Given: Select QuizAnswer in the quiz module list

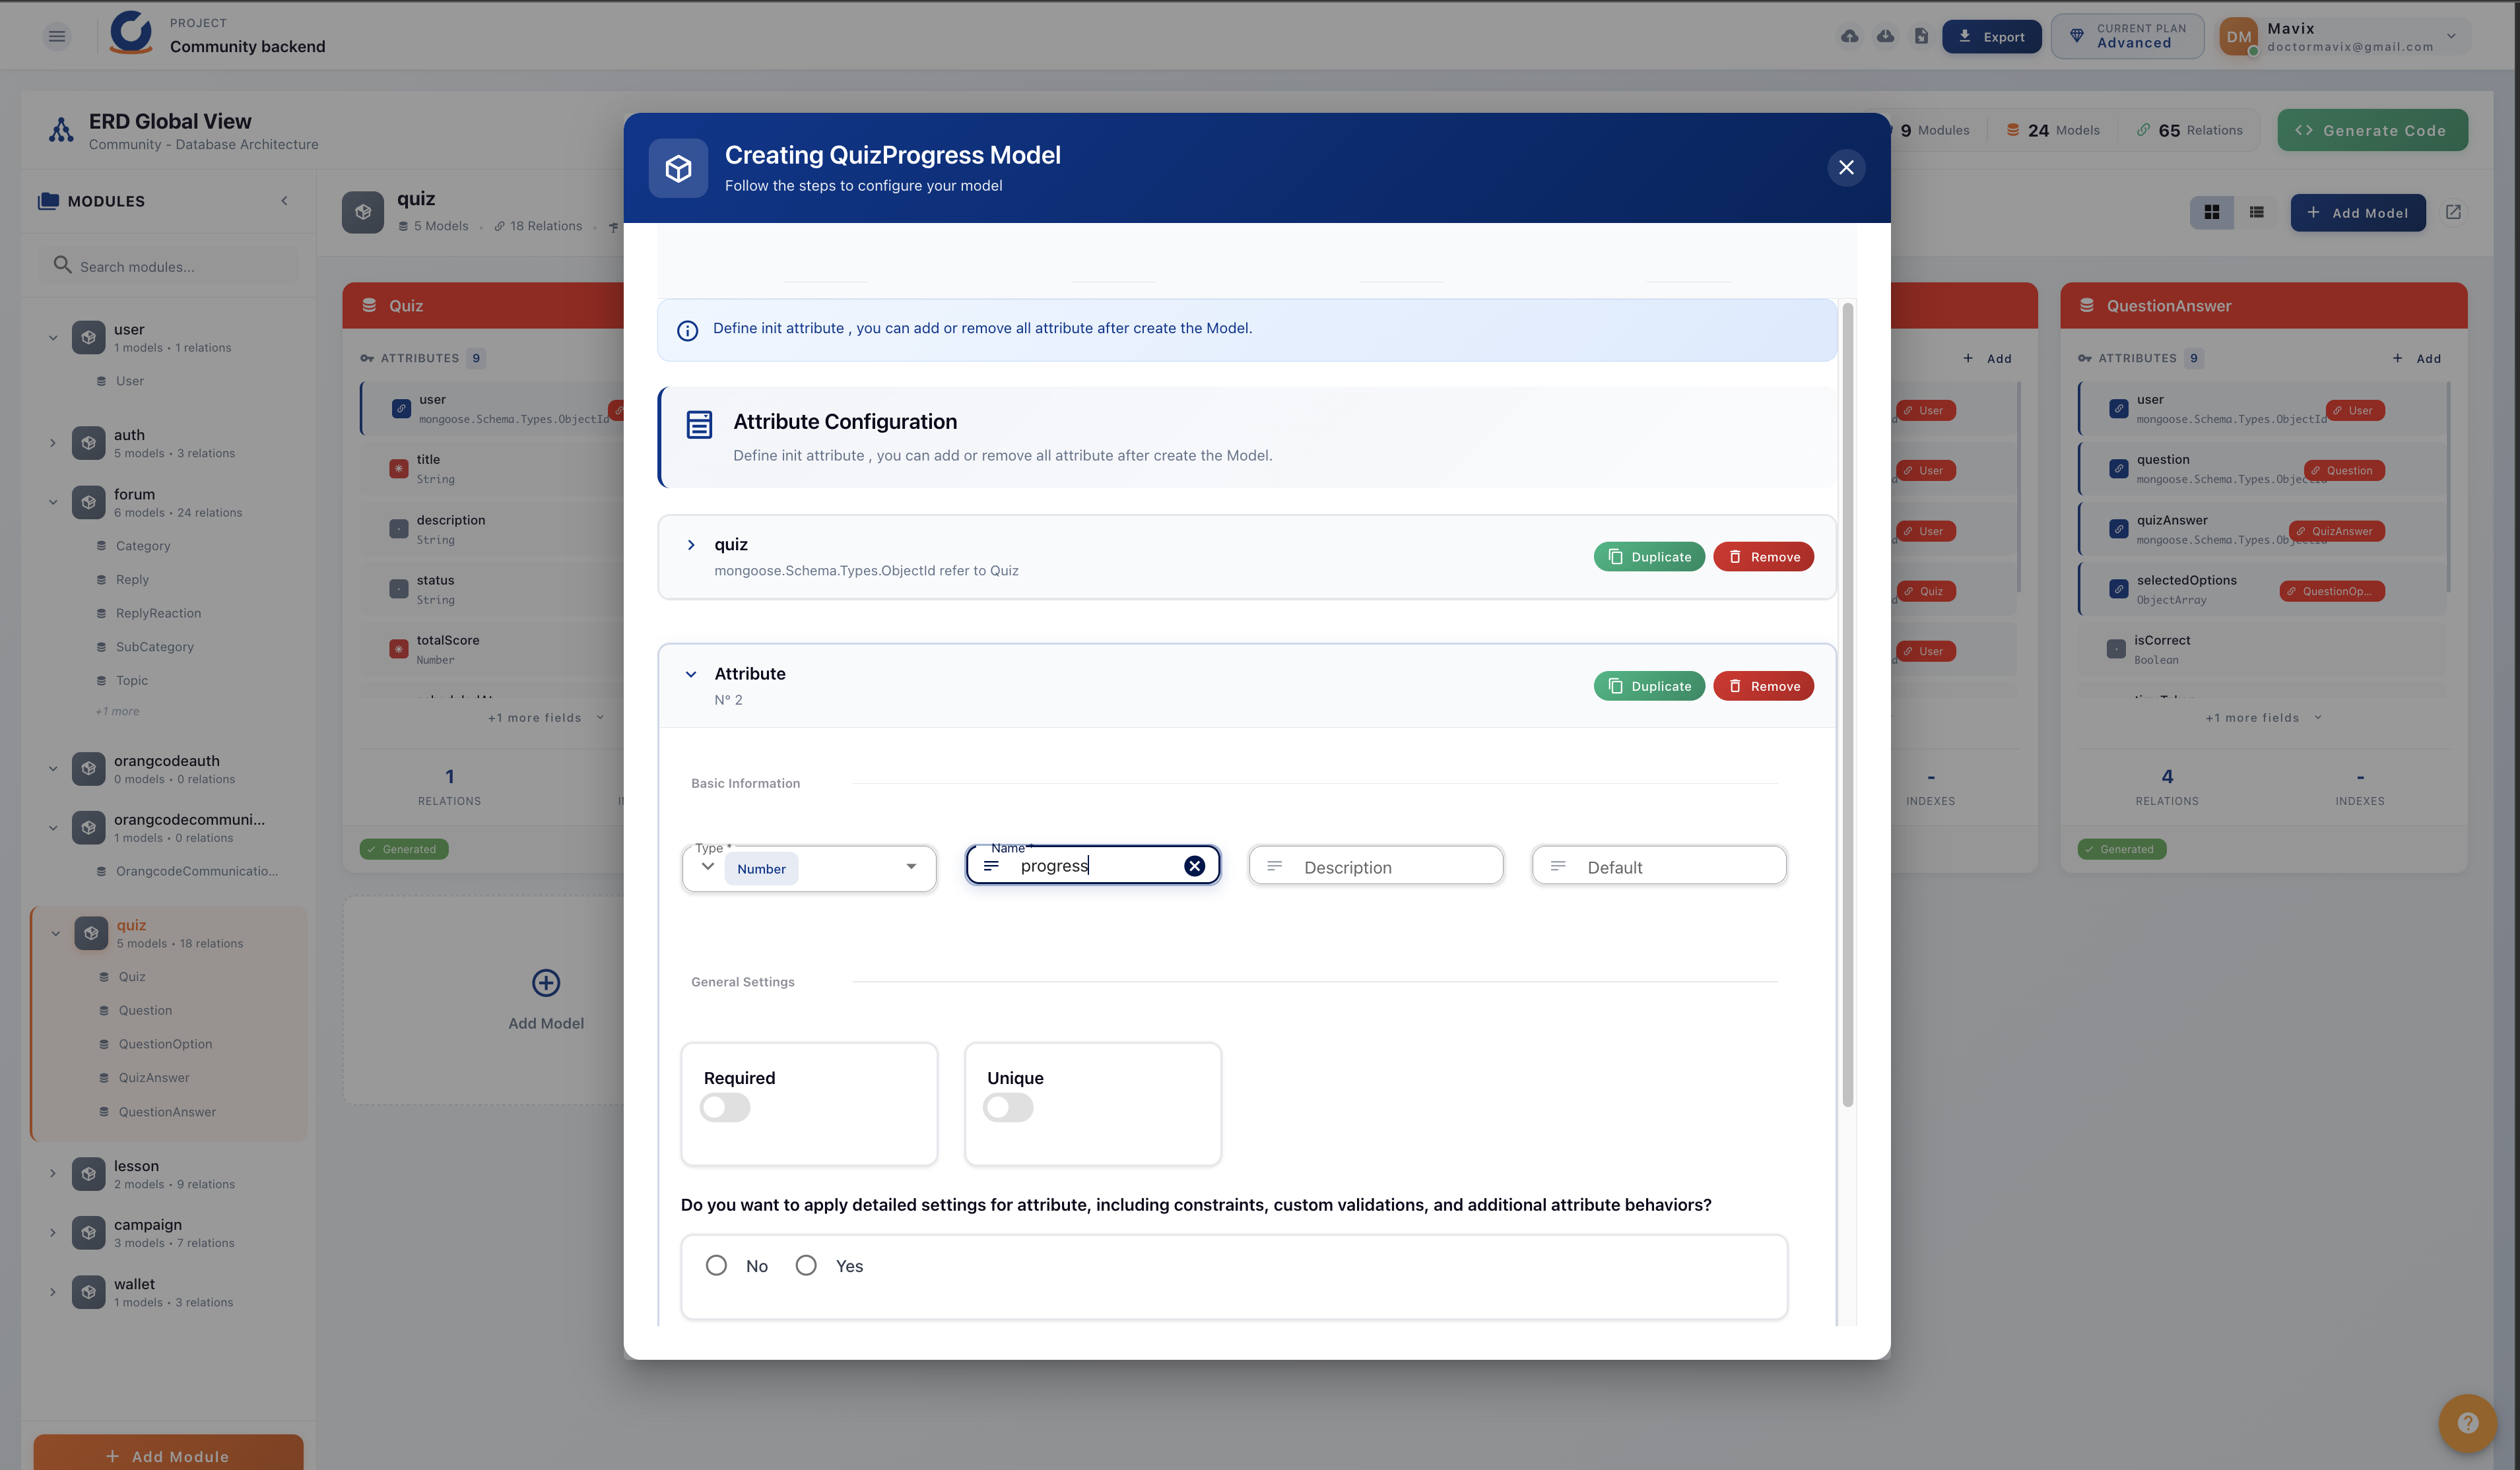Looking at the screenshot, I should pyautogui.click(x=153, y=1077).
